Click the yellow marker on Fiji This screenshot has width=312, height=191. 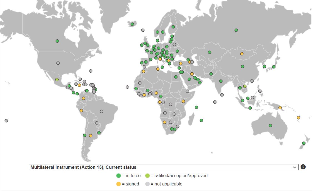(x=298, y=118)
